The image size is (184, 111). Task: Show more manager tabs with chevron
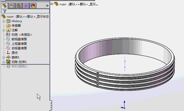(x=47, y=6)
